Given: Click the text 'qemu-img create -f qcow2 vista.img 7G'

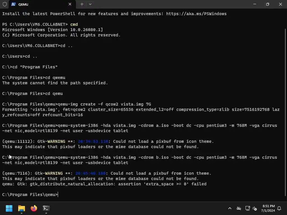Looking at the screenshot, I should tap(104, 104).
